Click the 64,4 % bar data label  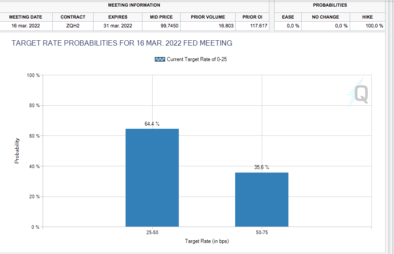tap(152, 124)
